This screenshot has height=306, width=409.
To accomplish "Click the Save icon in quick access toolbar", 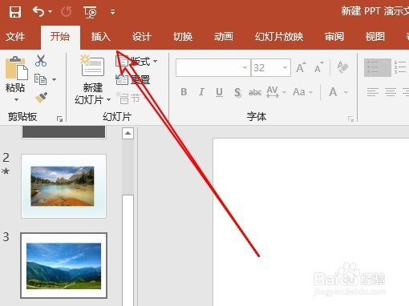I will pyautogui.click(x=15, y=12).
